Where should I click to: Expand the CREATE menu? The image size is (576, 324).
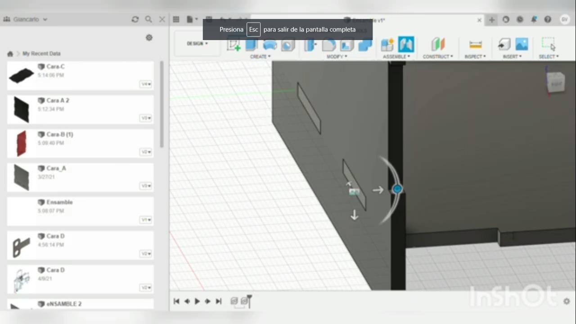click(260, 57)
